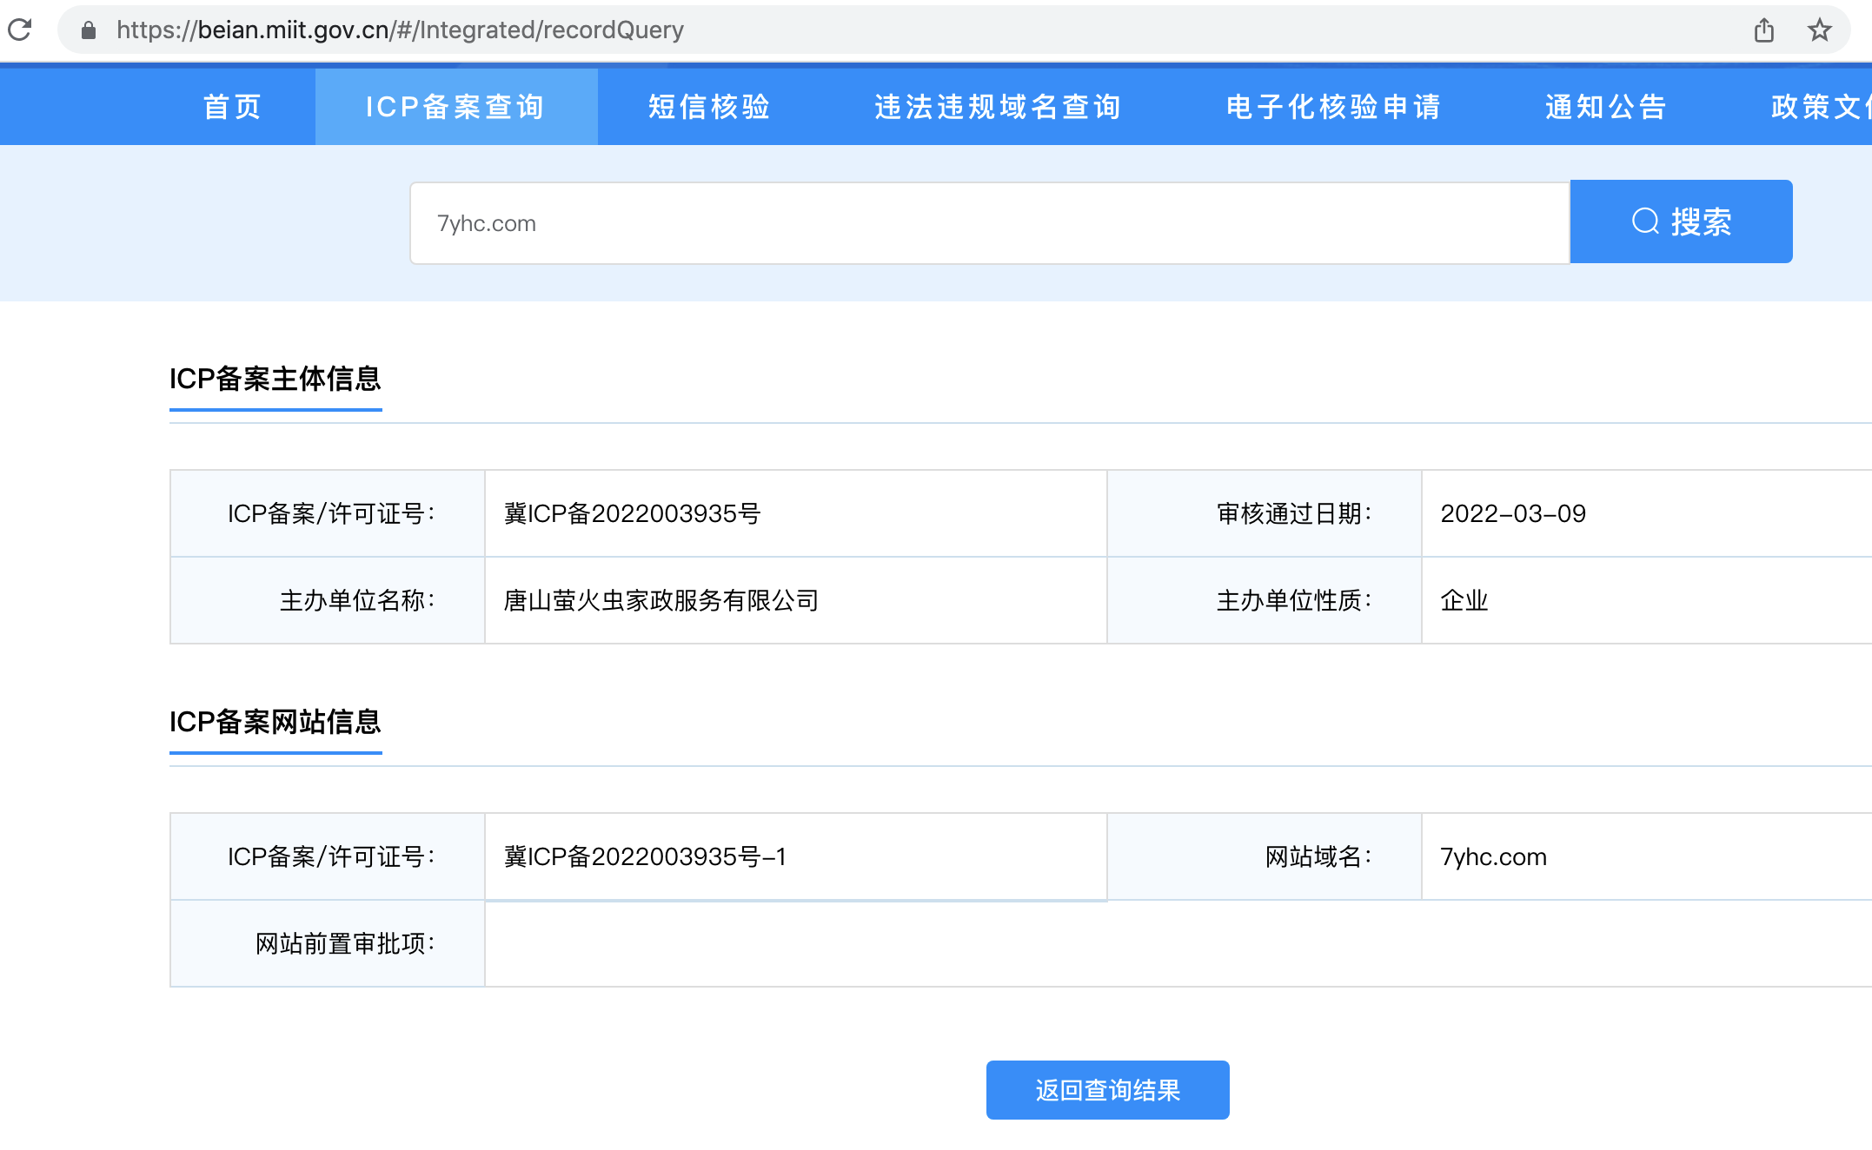Open the 政策文件 menu item
This screenshot has width=1872, height=1150.
point(1820,107)
